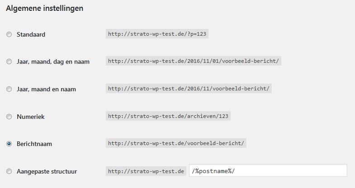
Task: Click the 'Jaar, maand, dag en naam' label
Action: [x=53, y=62]
